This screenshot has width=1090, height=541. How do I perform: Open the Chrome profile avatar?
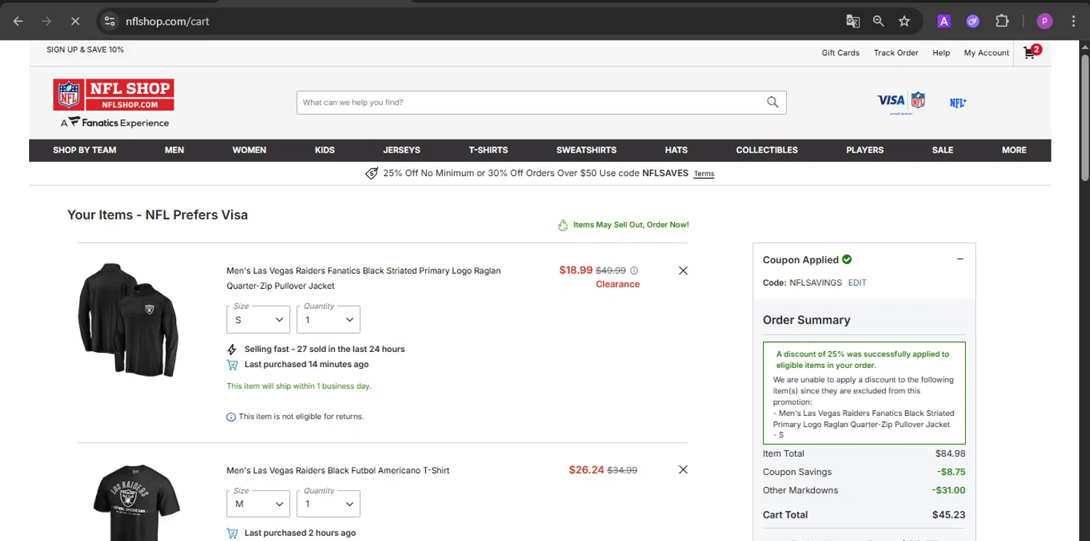click(1044, 21)
